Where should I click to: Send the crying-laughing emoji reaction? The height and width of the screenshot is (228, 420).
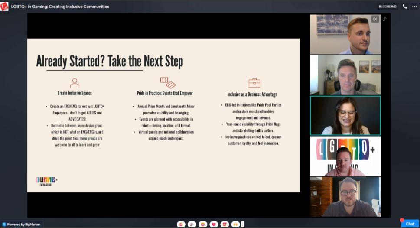coord(203,224)
